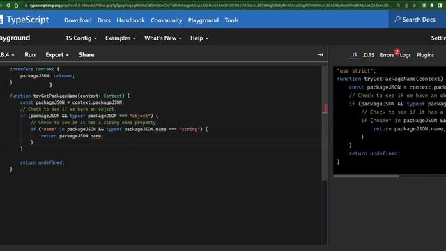
Task: Click 'const packageJSON = context.packageJSON;' editor line
Action: click(72, 102)
